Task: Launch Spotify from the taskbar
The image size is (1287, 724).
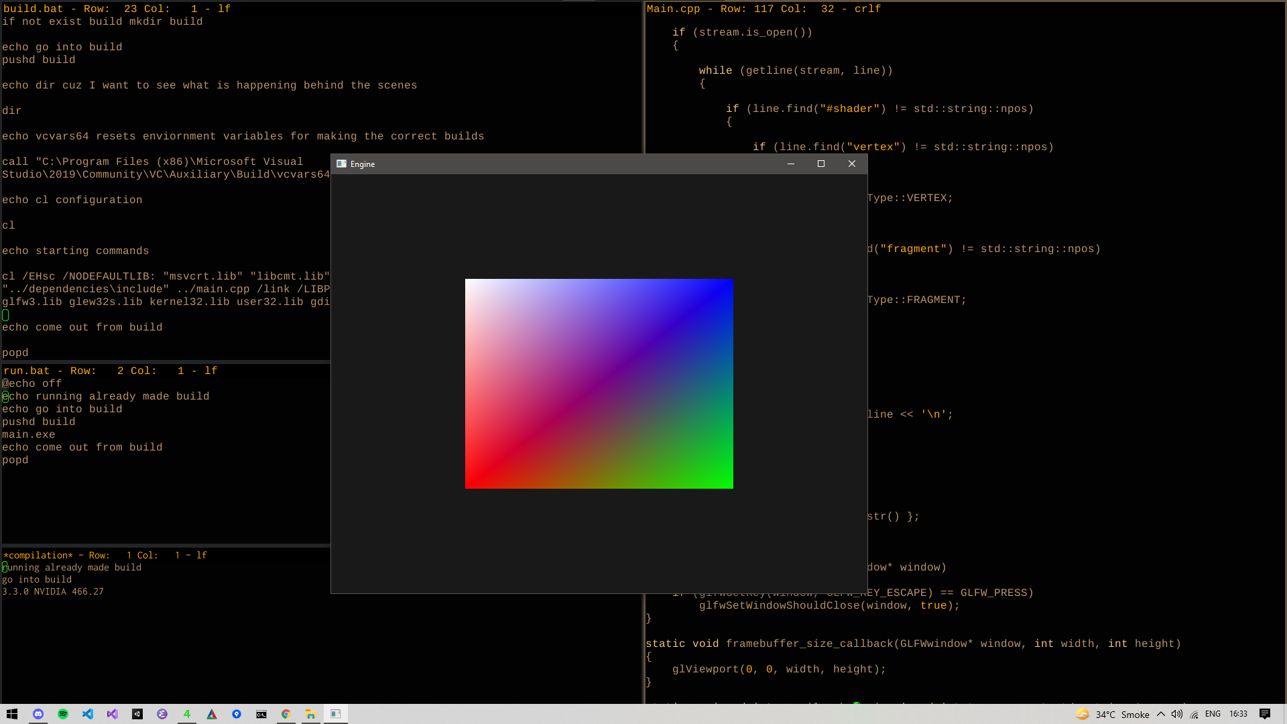Action: coord(62,714)
